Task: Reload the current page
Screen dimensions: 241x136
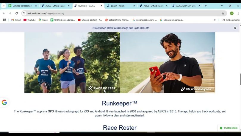Action: (17, 13)
